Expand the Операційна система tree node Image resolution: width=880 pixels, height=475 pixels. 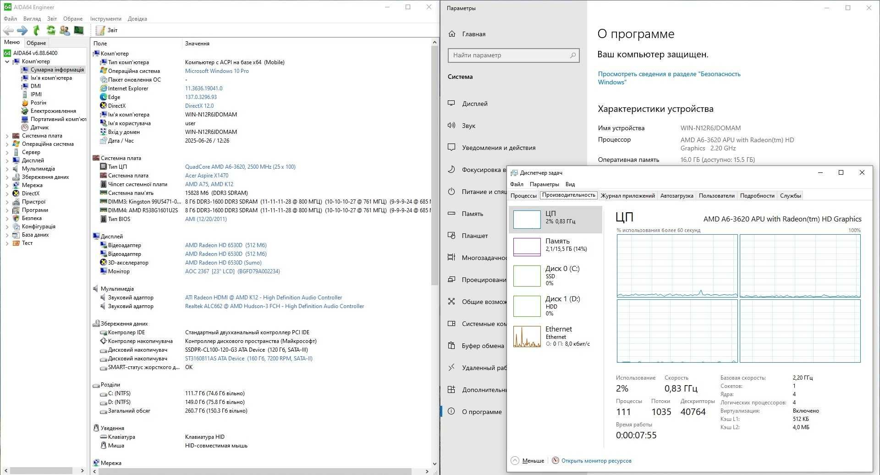(x=7, y=144)
